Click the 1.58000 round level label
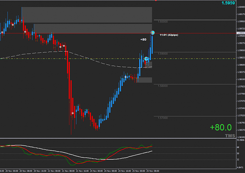Image resolution: width=245 pixels, height=173 pixels. pyautogui.click(x=163, y=86)
